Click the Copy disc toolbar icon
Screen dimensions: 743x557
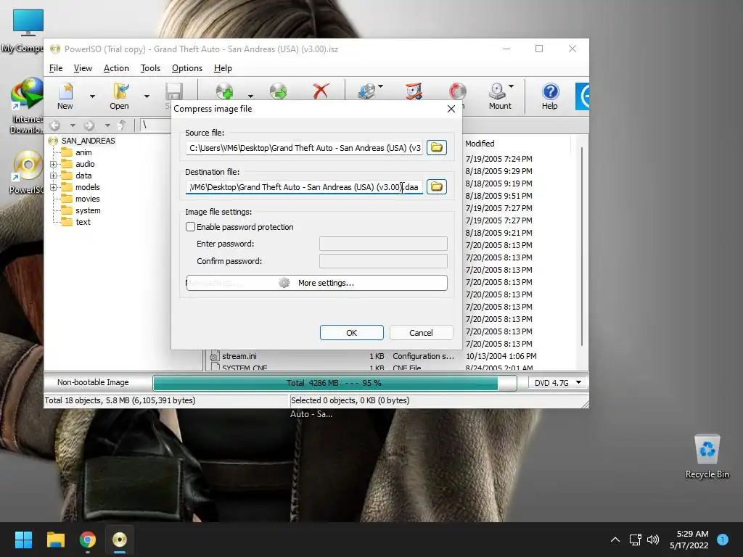point(366,91)
